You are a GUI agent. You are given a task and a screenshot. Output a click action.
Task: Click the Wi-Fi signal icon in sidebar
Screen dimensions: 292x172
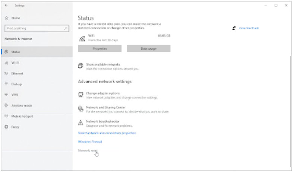pos(6,63)
